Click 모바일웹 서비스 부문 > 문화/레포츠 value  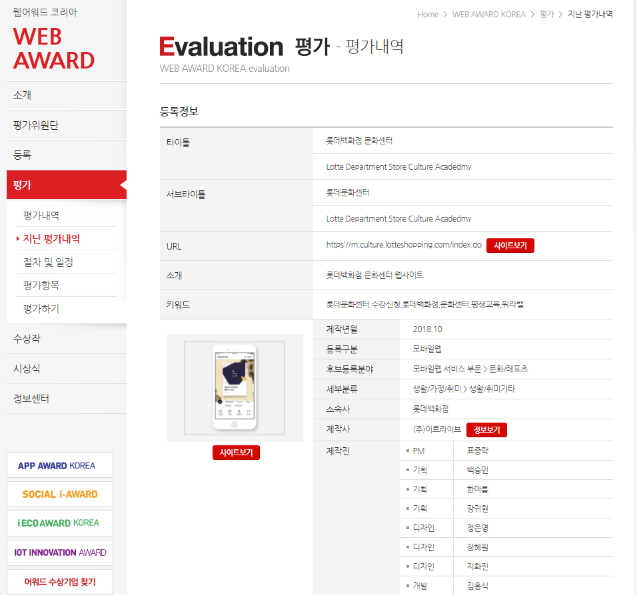pyautogui.click(x=470, y=369)
